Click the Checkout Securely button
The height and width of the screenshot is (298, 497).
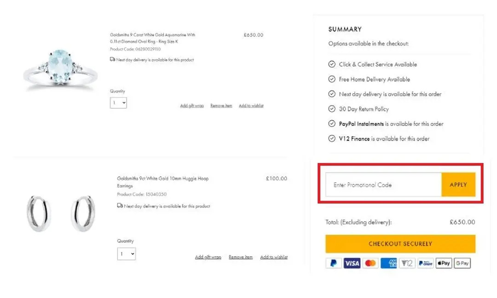(x=400, y=244)
